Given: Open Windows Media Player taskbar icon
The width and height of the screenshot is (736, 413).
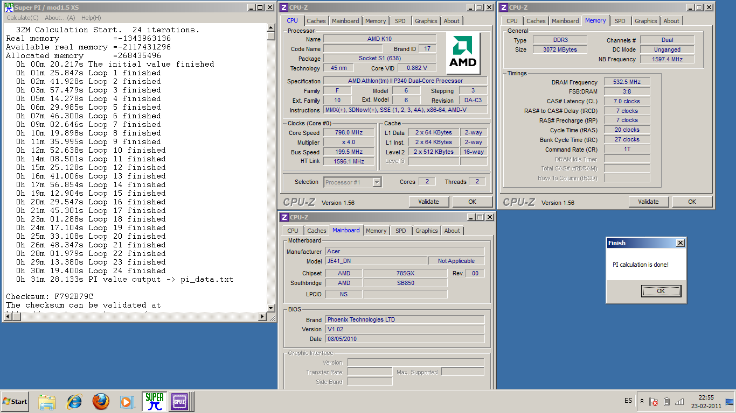Looking at the screenshot, I should (x=127, y=402).
